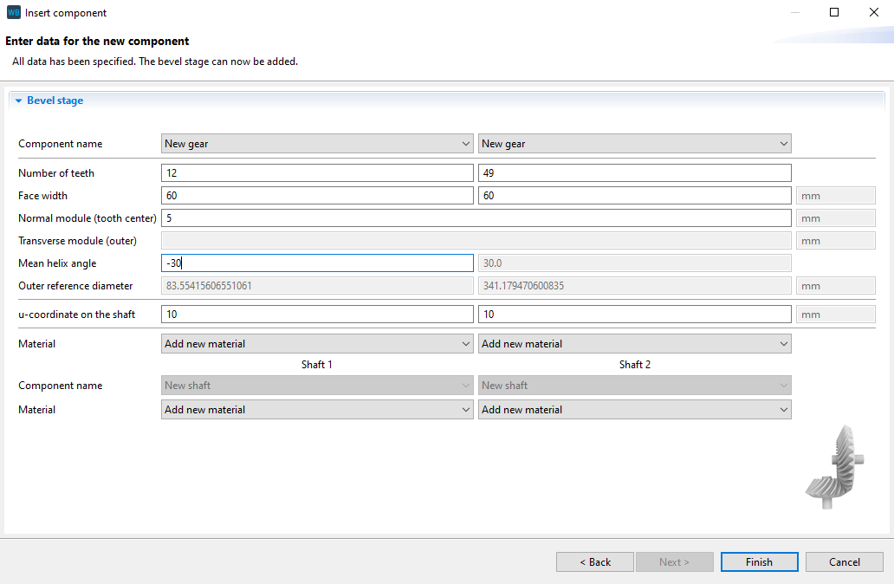This screenshot has height=584, width=894.
Task: Click Number of teeth field containing 12
Action: coord(317,173)
